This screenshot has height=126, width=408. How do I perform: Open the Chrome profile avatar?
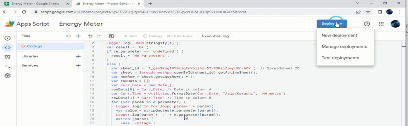pos(390,12)
